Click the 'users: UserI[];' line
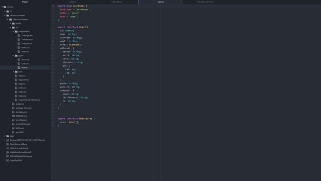Viewport: 321px width, 181px height. coord(70,122)
